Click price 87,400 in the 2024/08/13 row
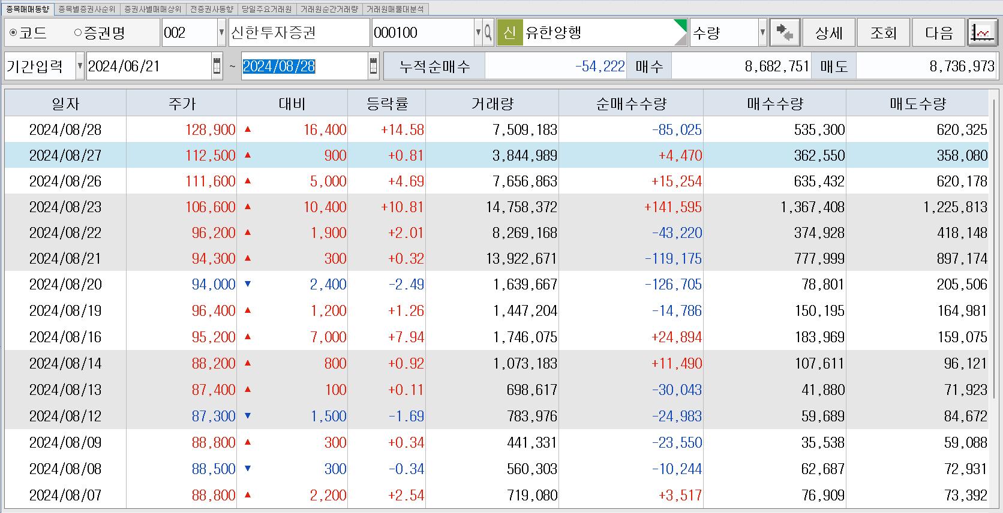This screenshot has height=513, width=1003. point(214,390)
